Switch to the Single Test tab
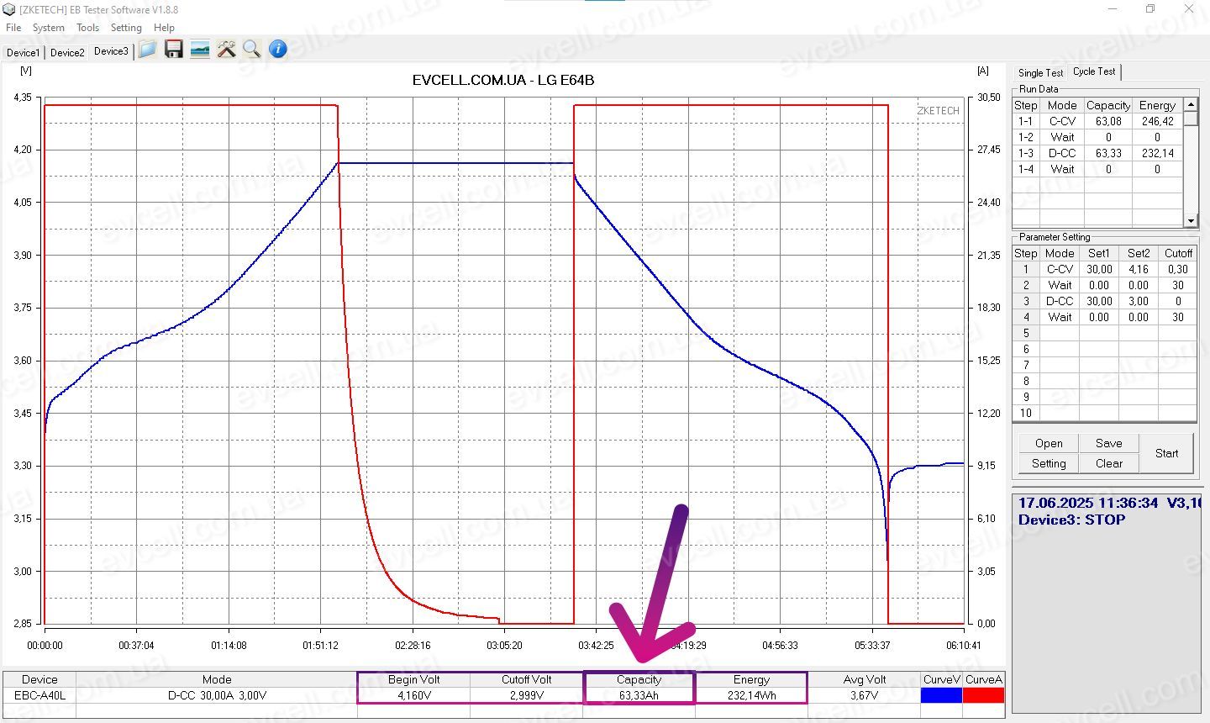Viewport: 1210px width, 723px height. (1040, 73)
